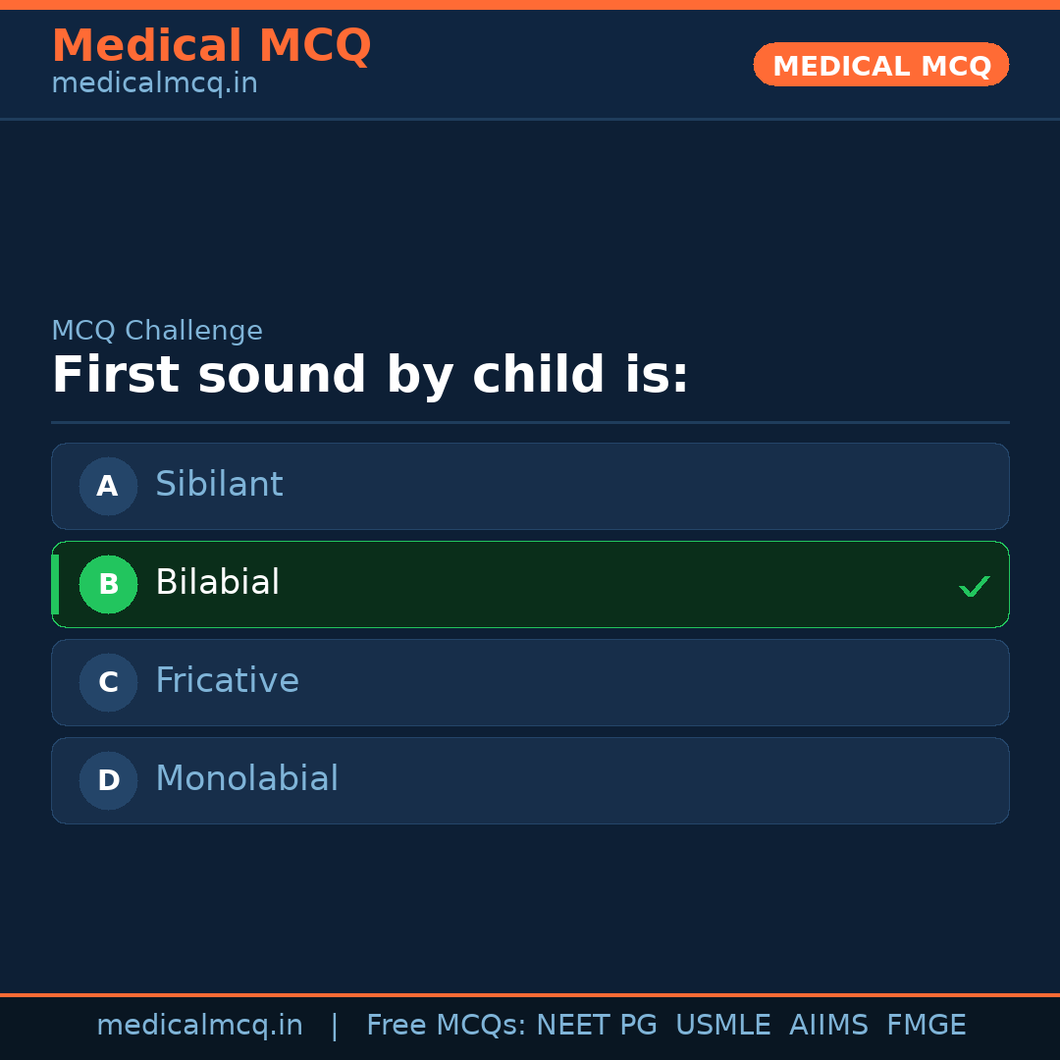Select the Sibilant answer option
The image size is (1060, 1060).
pos(530,486)
